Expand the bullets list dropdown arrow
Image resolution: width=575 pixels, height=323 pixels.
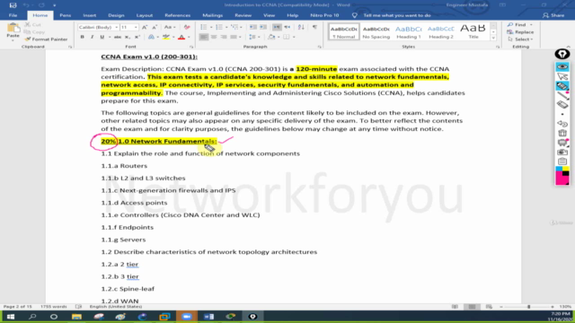(x=211, y=28)
